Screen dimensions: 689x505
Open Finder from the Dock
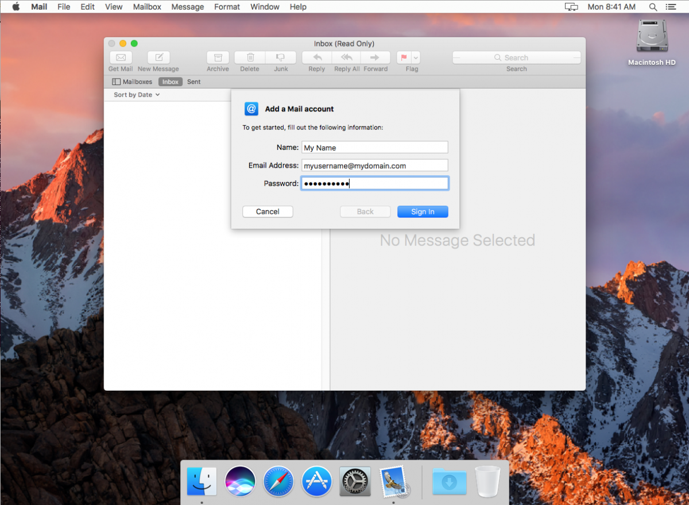[202, 481]
